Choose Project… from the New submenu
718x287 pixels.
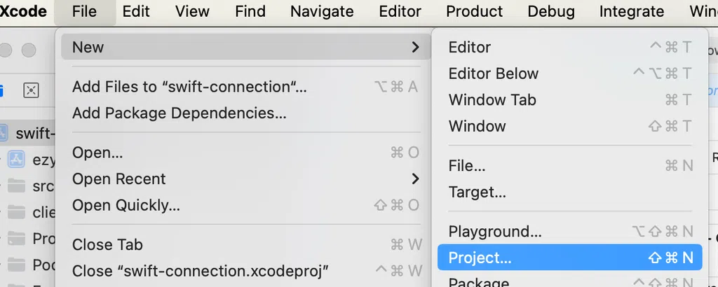click(x=569, y=258)
